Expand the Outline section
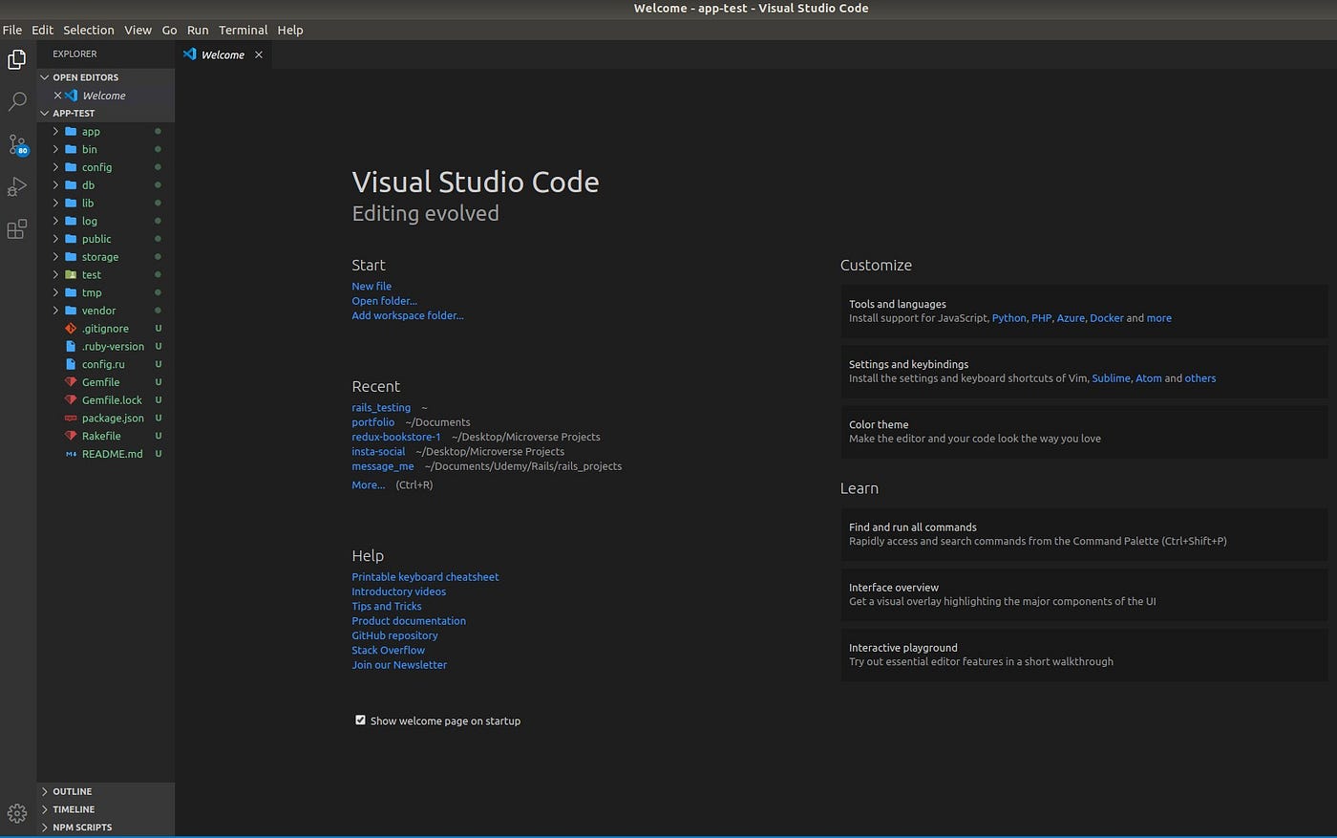Image resolution: width=1337 pixels, height=838 pixels. 73,791
